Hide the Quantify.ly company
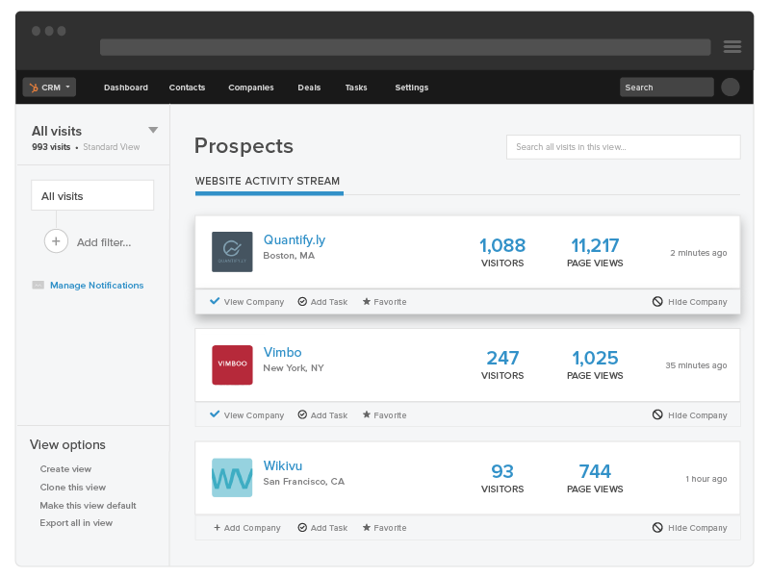This screenshot has height=577, width=770. pyautogui.click(x=689, y=302)
